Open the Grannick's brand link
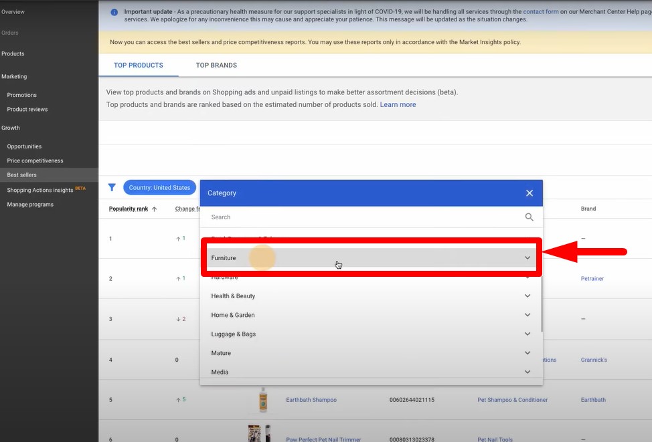The height and width of the screenshot is (442, 652). 594,360
